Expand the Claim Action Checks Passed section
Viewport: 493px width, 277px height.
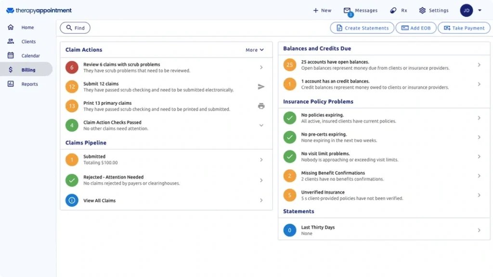click(261, 125)
